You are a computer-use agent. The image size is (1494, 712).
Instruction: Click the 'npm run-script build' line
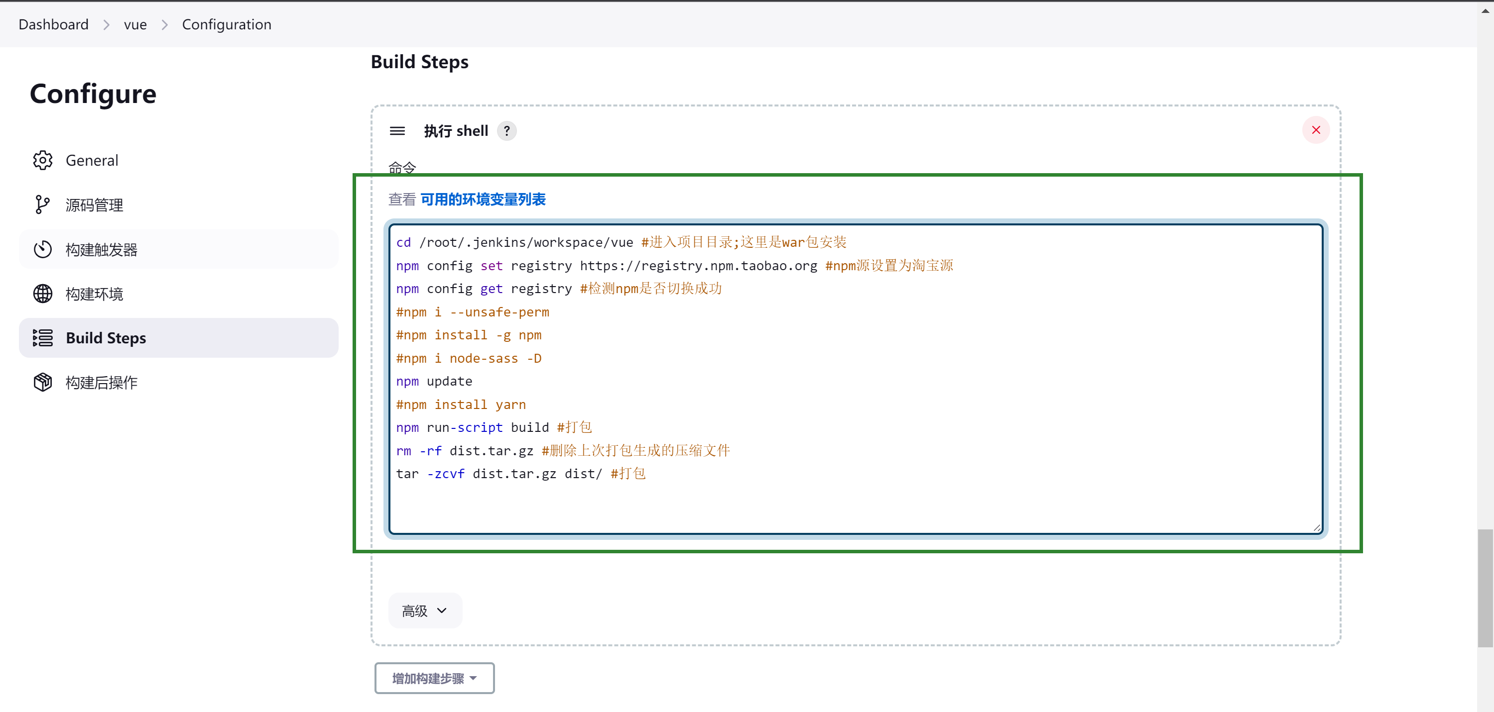point(494,427)
